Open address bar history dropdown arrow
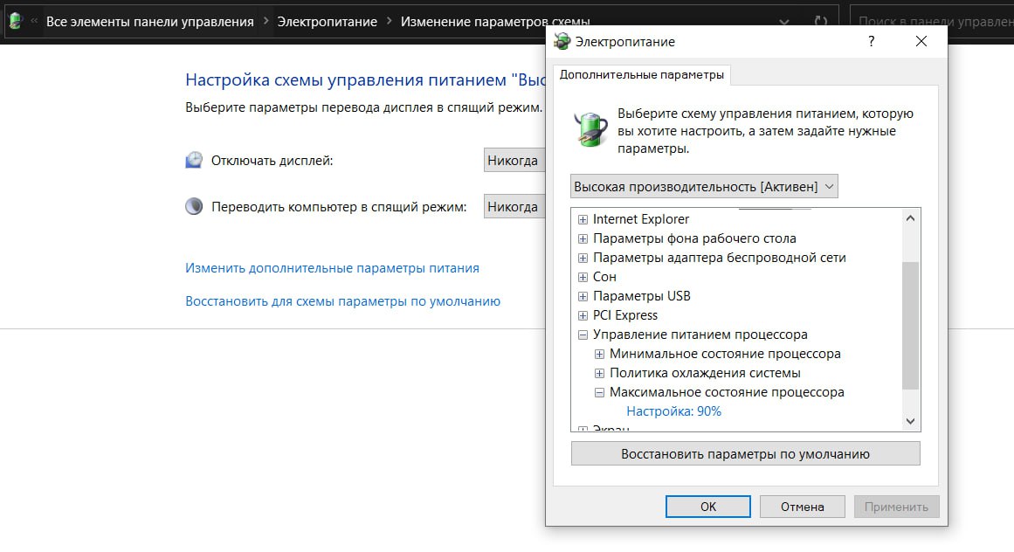1014x552 pixels. coord(783,21)
